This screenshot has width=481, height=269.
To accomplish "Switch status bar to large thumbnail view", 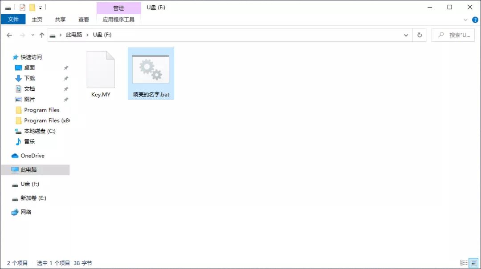I will (x=473, y=262).
